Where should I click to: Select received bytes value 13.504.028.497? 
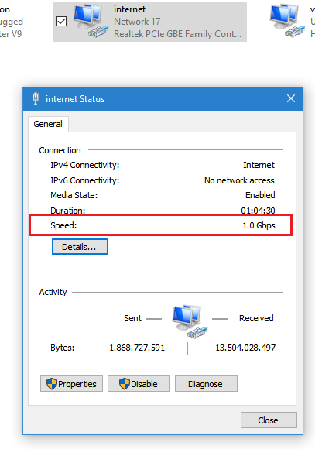[x=245, y=348]
